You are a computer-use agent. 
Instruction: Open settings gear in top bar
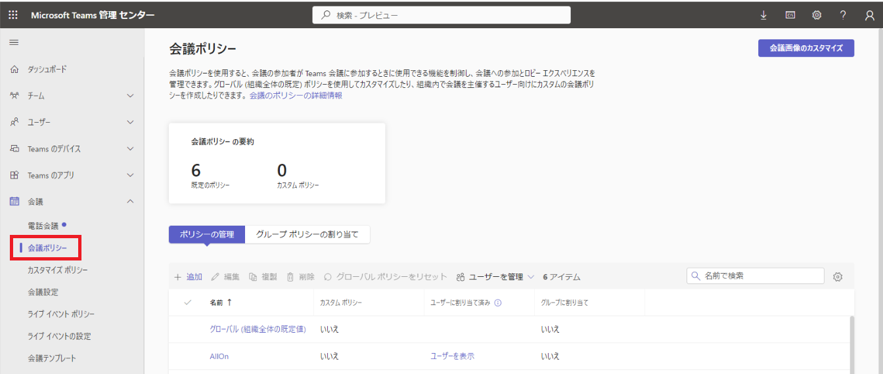pyautogui.click(x=817, y=15)
